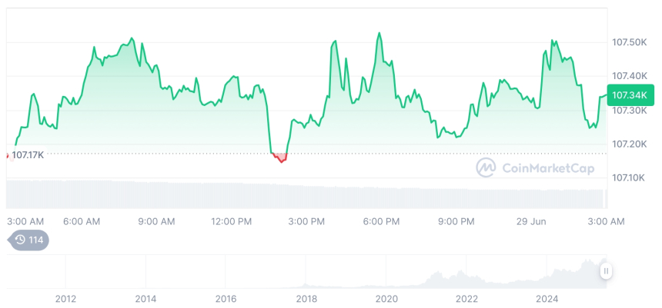Jump to 2024 in the history navigator
The width and height of the screenshot is (662, 308).
coord(547,299)
